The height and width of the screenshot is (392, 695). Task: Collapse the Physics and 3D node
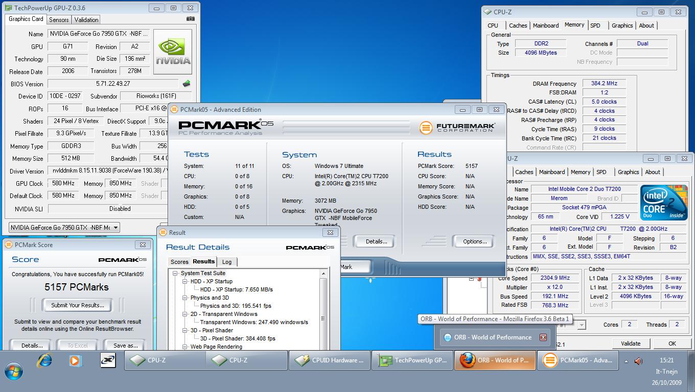click(185, 298)
